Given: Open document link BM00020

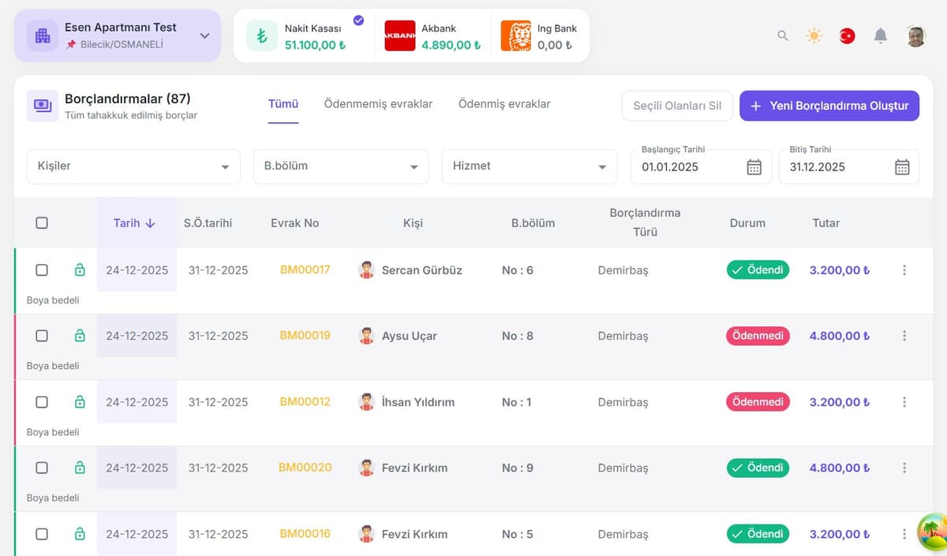Looking at the screenshot, I should (x=305, y=468).
